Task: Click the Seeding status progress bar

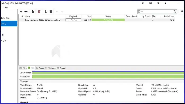Action: 108,20
